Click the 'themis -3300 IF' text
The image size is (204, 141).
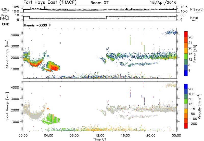click(37, 25)
